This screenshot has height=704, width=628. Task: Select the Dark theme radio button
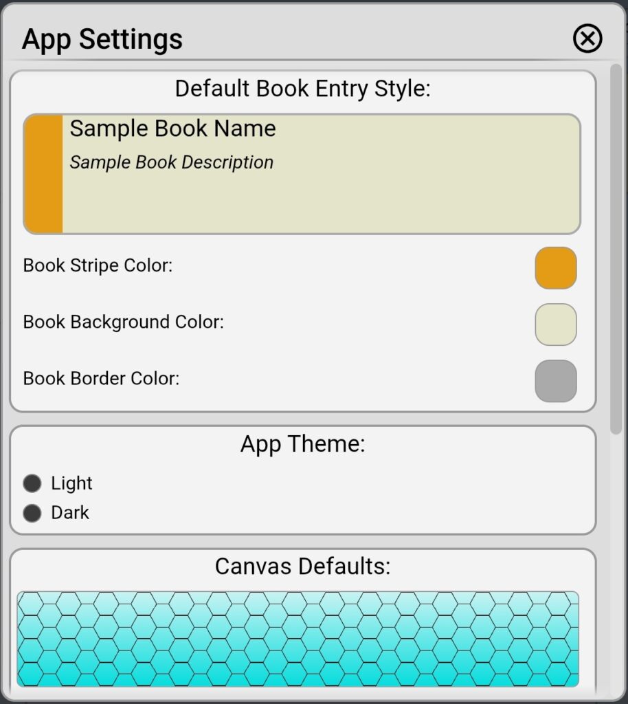point(32,513)
